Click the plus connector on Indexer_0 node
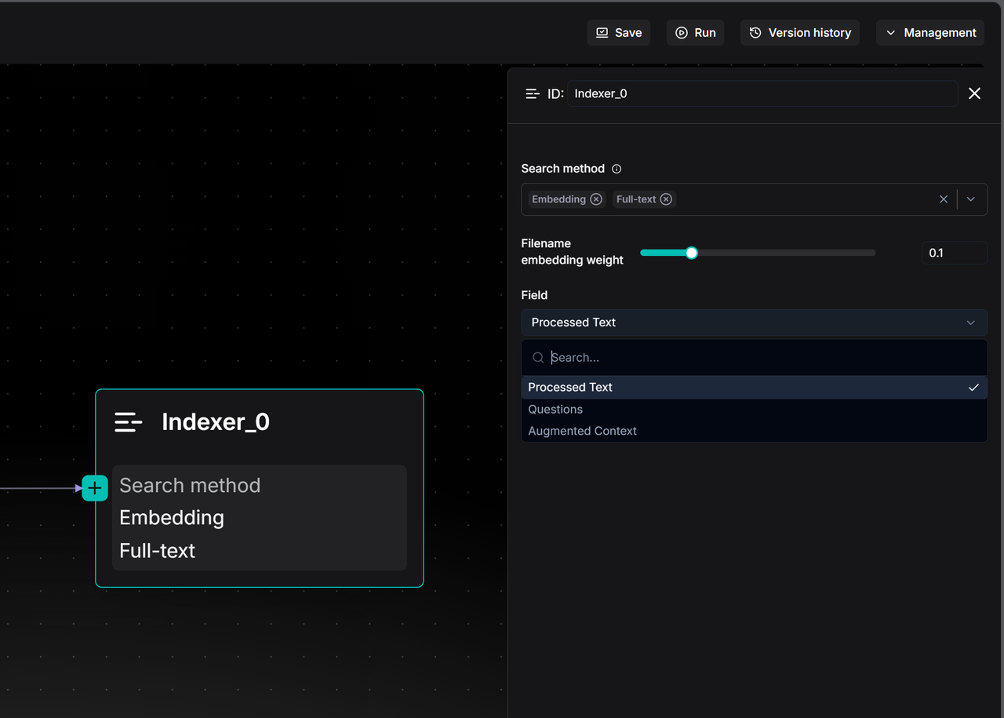This screenshot has height=718, width=1004. [95, 488]
